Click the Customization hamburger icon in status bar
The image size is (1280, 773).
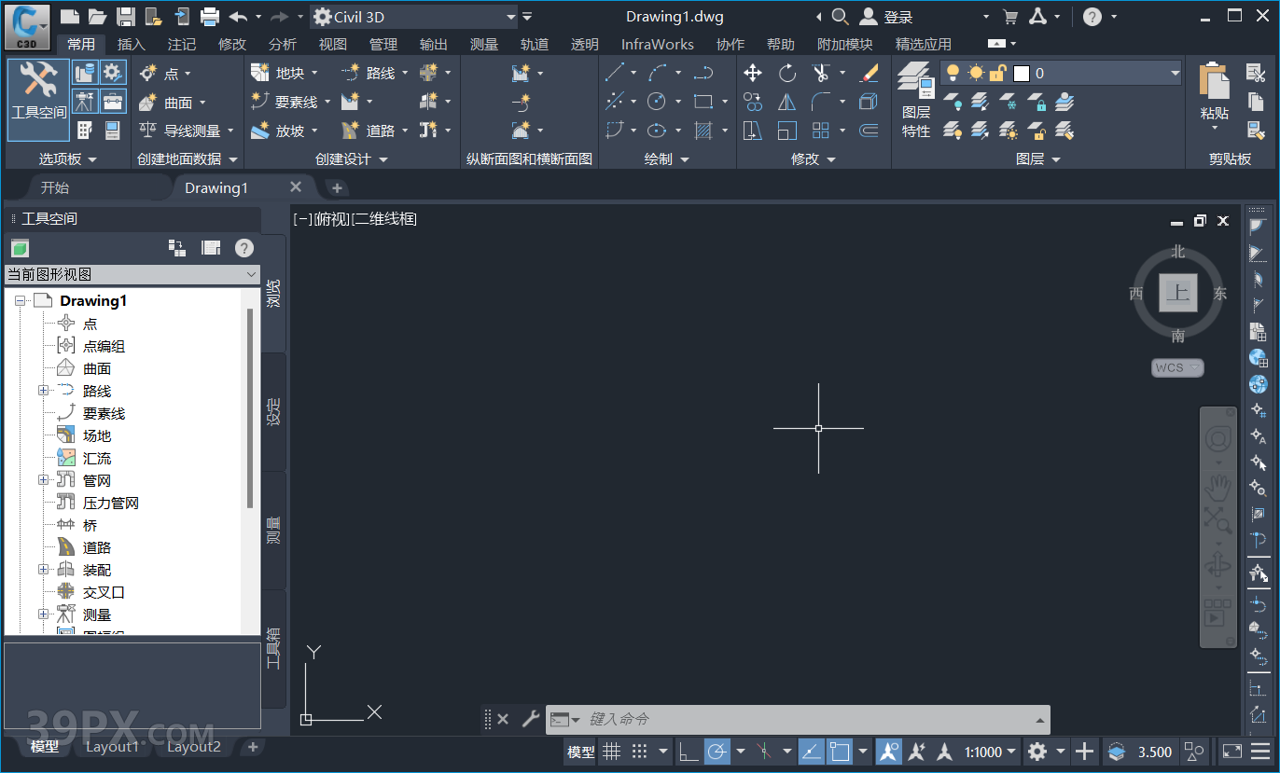(1261, 752)
